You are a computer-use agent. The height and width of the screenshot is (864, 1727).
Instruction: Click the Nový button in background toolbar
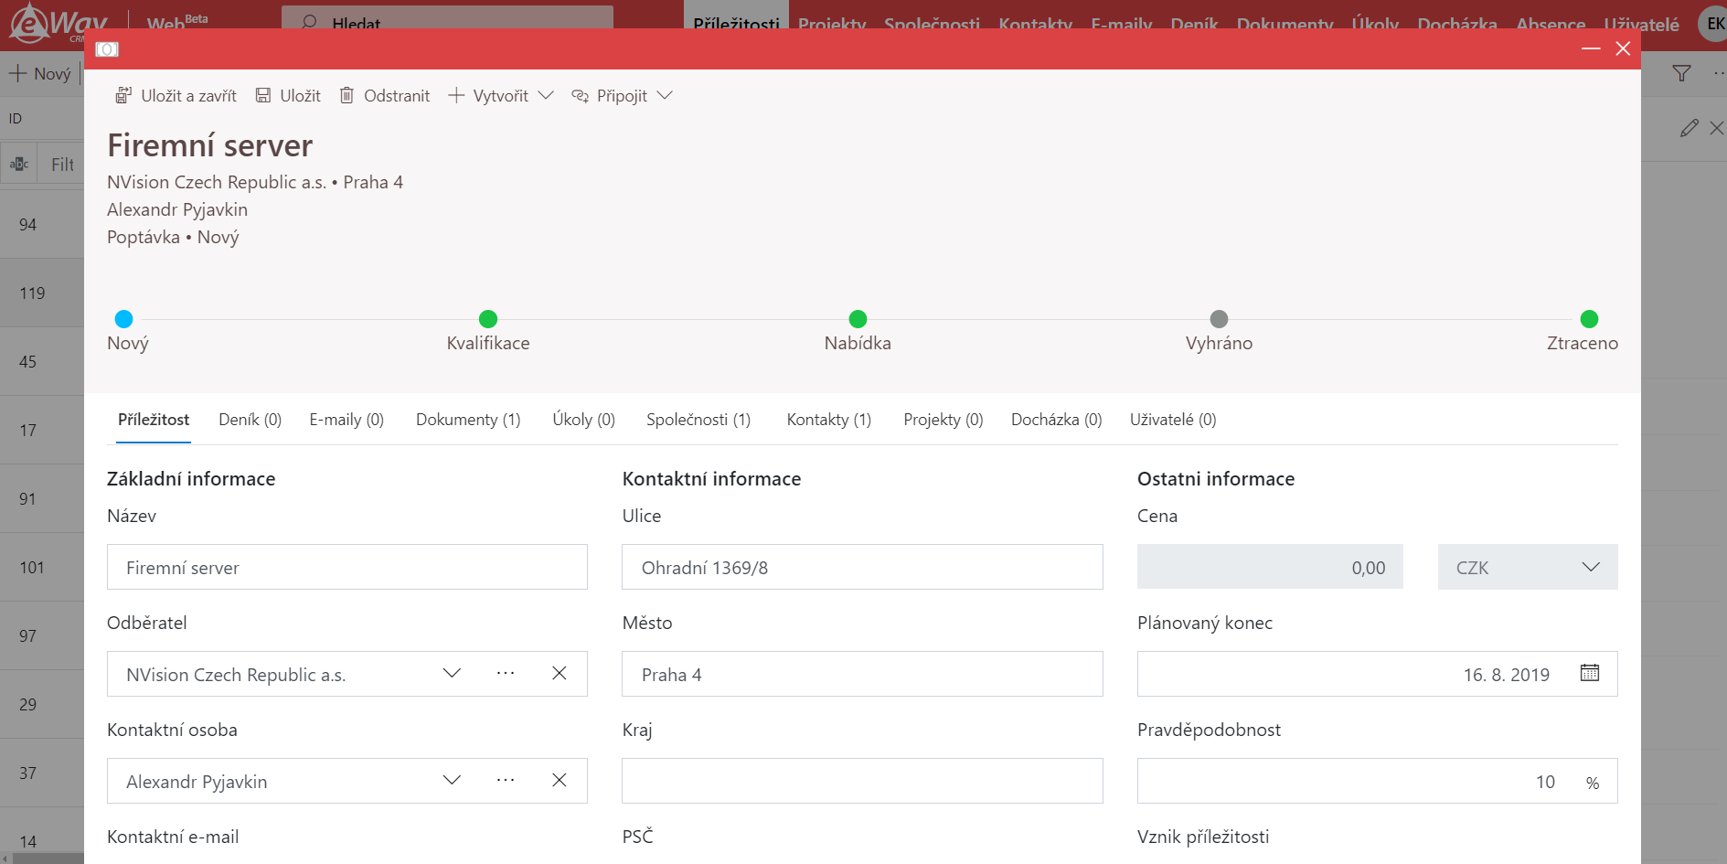pyautogui.click(x=40, y=73)
